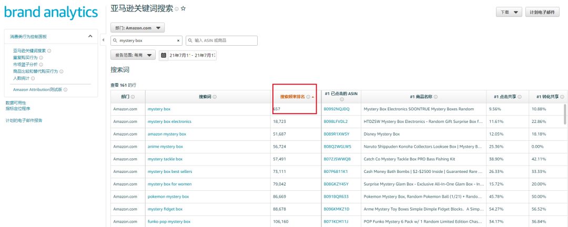
Task: Click the Disney Mystery Box product name
Action: [381, 134]
